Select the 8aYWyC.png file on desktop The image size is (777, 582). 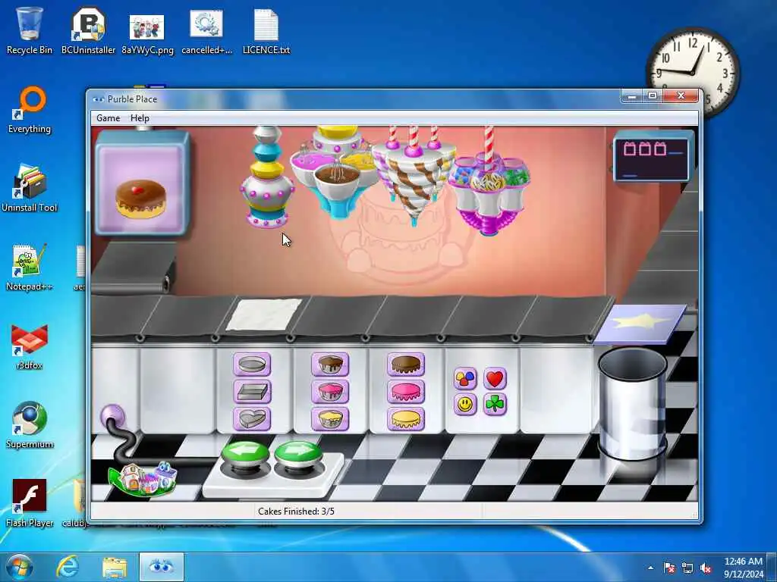[x=147, y=33]
